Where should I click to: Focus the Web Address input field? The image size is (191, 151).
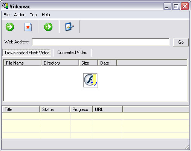pyautogui.click(x=101, y=42)
